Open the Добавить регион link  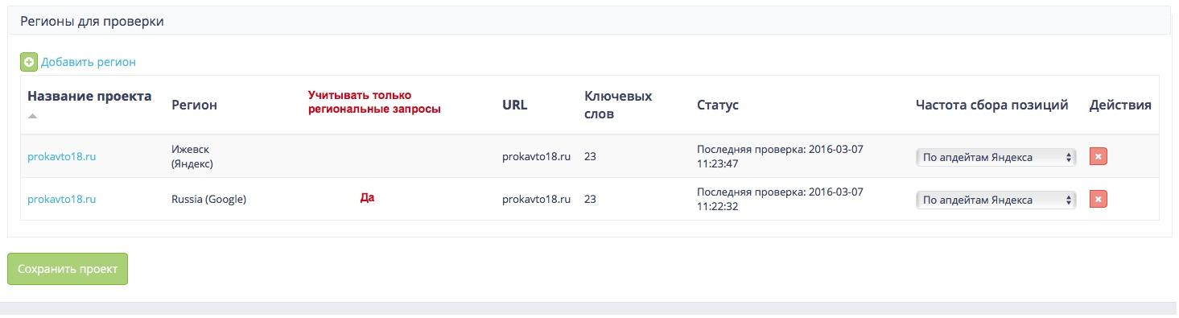(89, 61)
